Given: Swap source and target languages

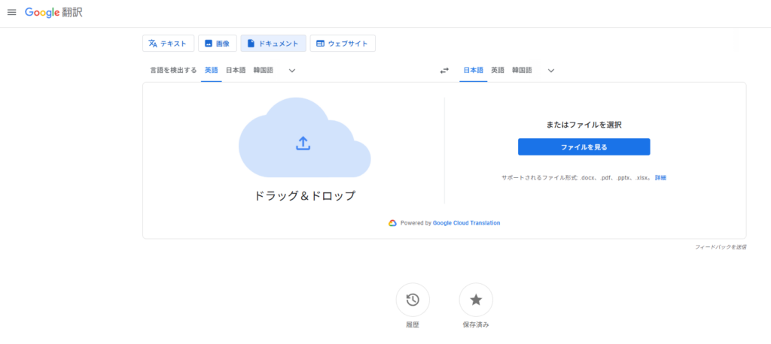Looking at the screenshot, I should point(444,71).
